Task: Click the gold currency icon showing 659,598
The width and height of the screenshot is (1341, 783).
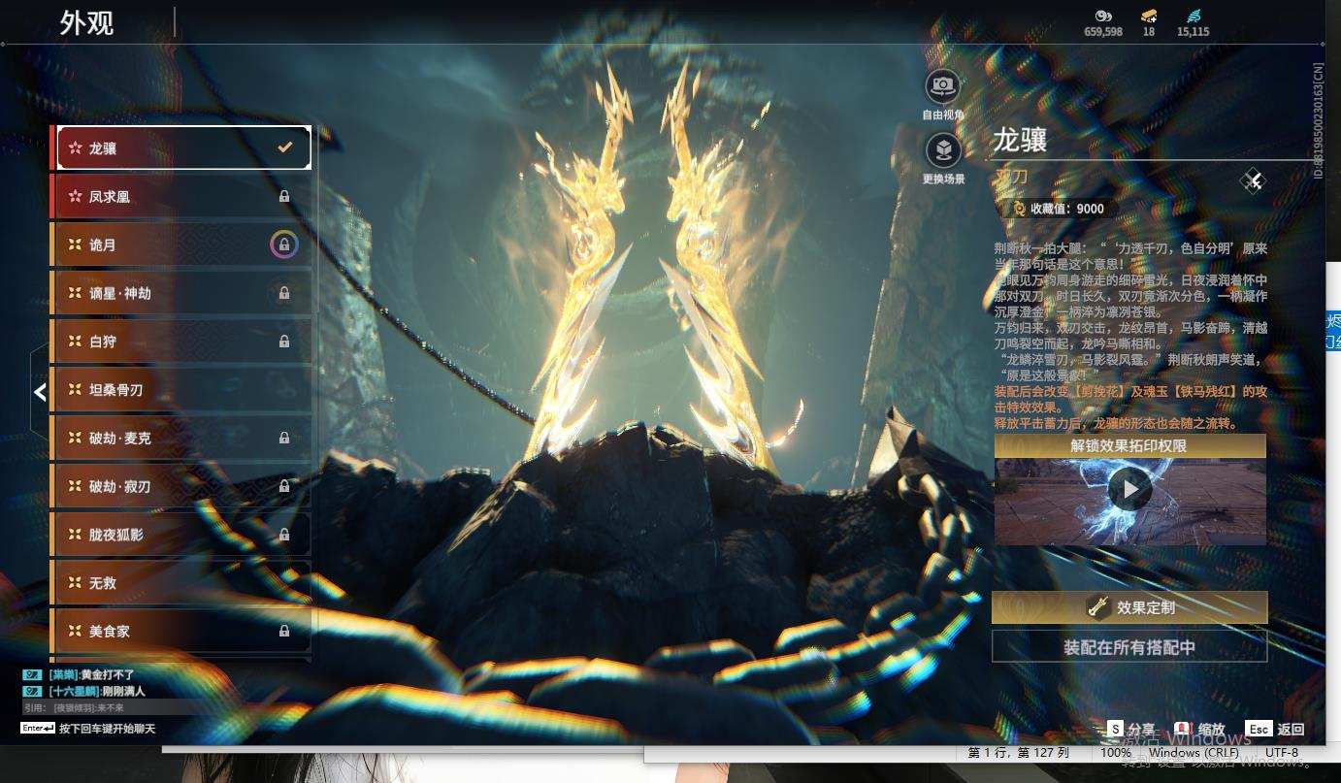Action: click(1102, 16)
